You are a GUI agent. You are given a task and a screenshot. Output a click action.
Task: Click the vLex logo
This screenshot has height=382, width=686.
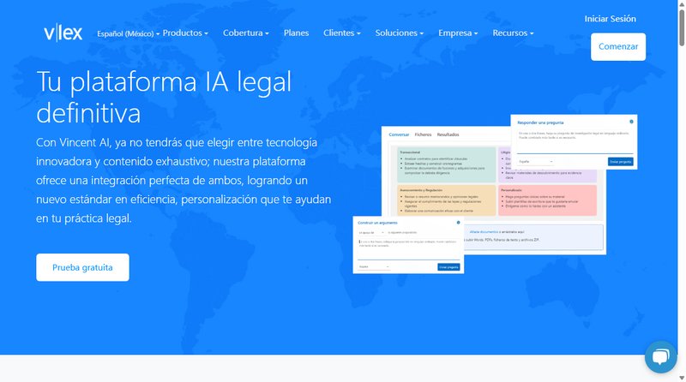coord(63,33)
